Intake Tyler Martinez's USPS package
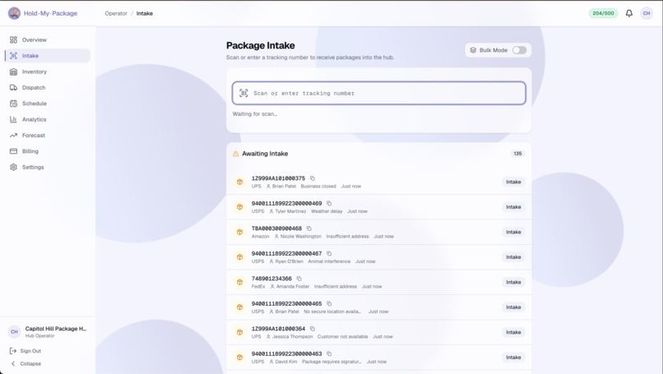This screenshot has height=374, width=663. tap(513, 207)
